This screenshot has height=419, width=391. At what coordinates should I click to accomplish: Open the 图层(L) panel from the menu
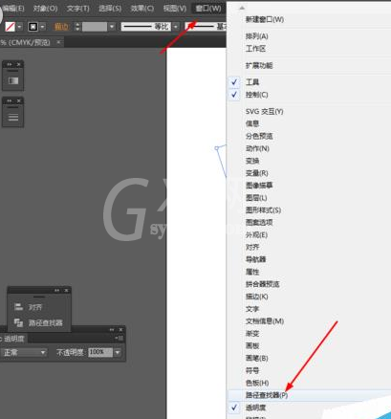coord(309,198)
